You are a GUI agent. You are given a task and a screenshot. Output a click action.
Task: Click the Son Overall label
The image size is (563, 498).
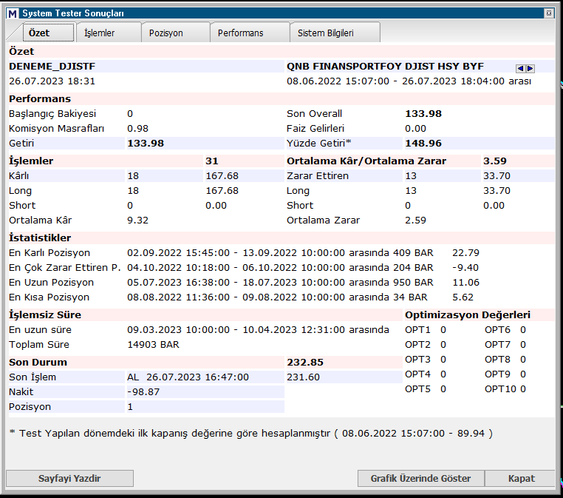tap(314, 114)
